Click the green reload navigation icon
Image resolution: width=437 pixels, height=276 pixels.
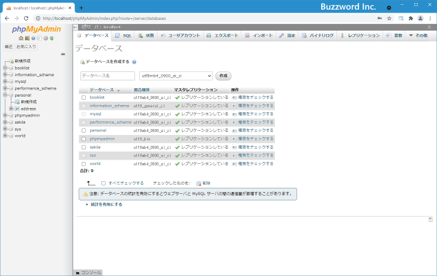[52, 38]
